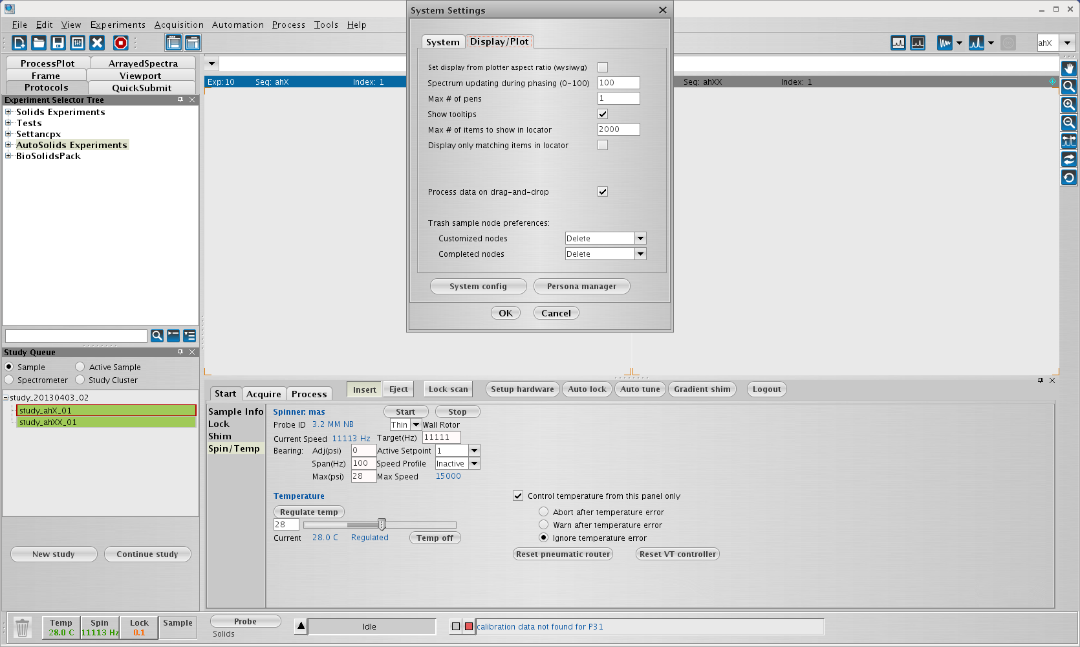Click the Auto tune button
The height and width of the screenshot is (647, 1080).
[x=640, y=389]
